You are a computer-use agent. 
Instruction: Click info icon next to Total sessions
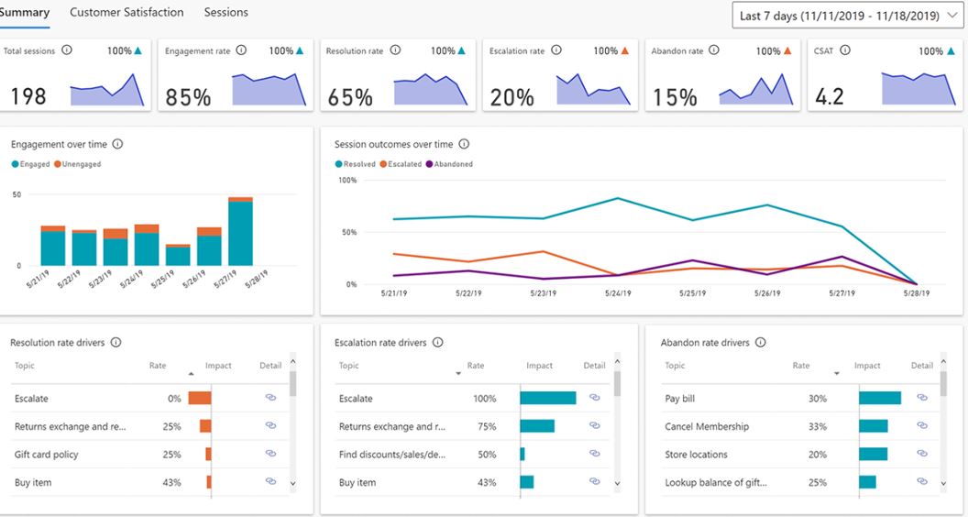[67, 50]
